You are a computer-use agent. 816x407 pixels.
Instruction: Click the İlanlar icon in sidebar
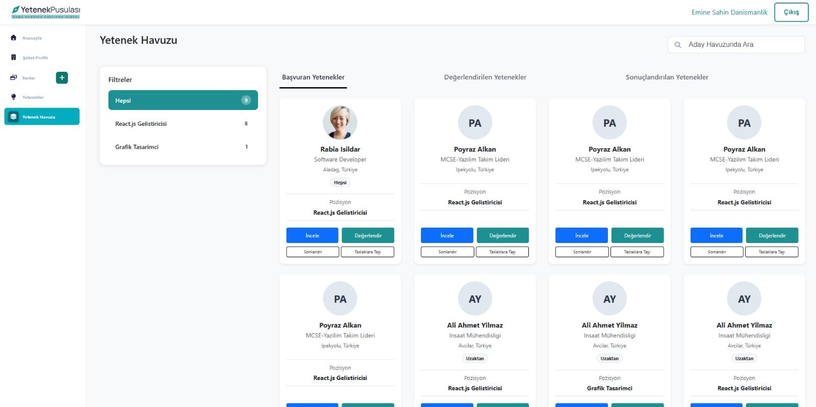(x=14, y=78)
